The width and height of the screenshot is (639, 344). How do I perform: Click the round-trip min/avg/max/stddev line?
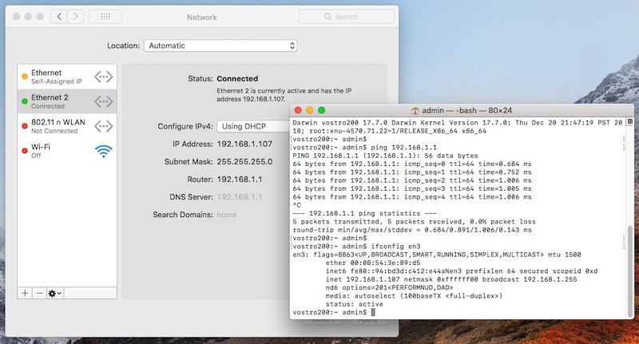(x=412, y=230)
